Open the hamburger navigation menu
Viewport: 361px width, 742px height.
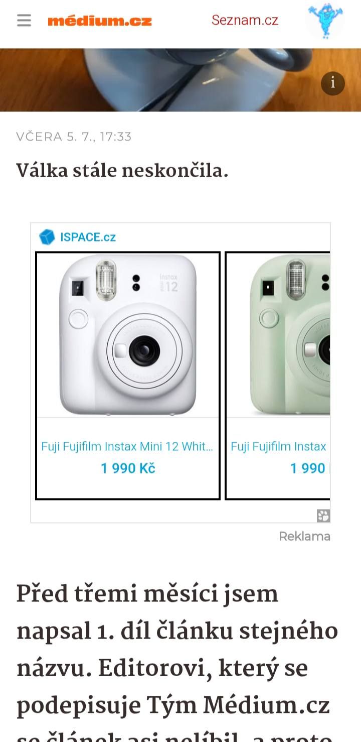(x=24, y=21)
